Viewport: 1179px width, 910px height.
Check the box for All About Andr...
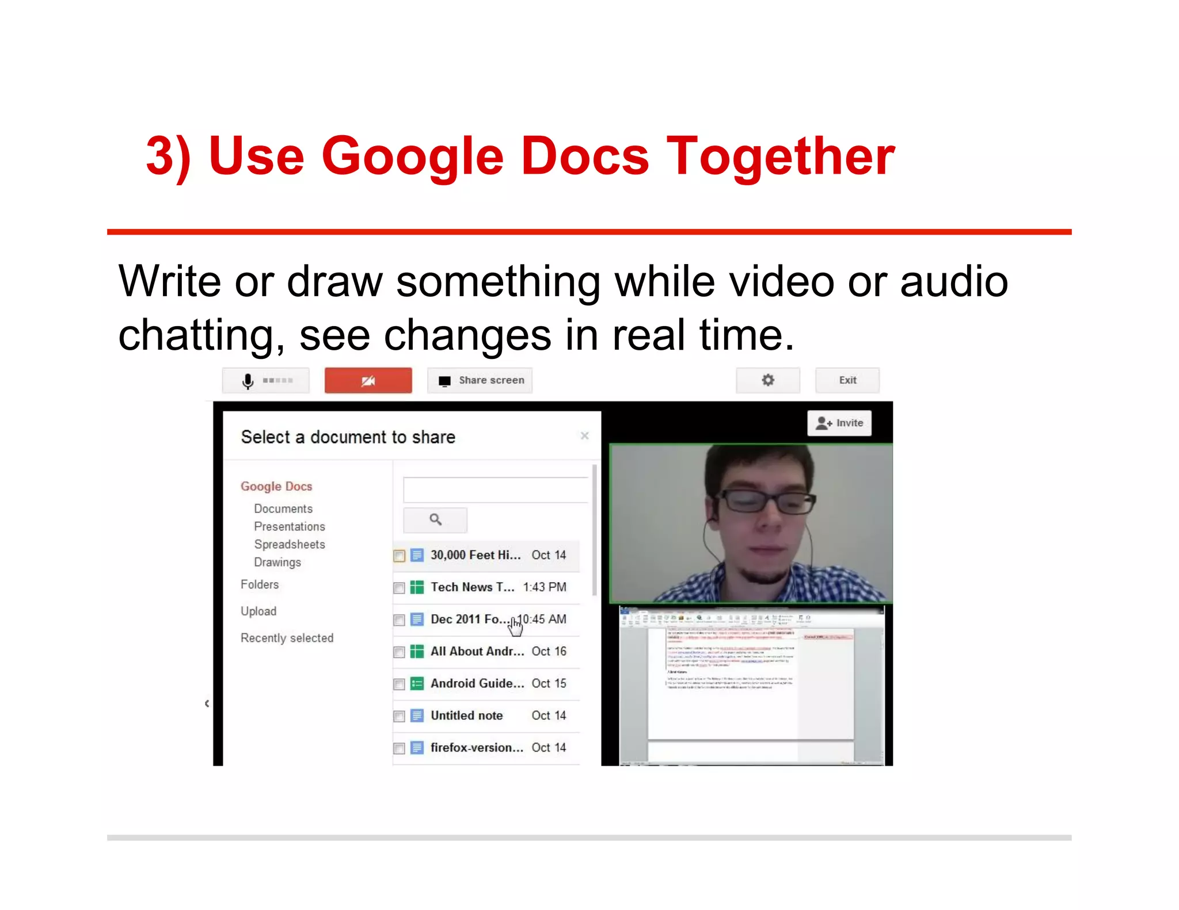(x=399, y=652)
